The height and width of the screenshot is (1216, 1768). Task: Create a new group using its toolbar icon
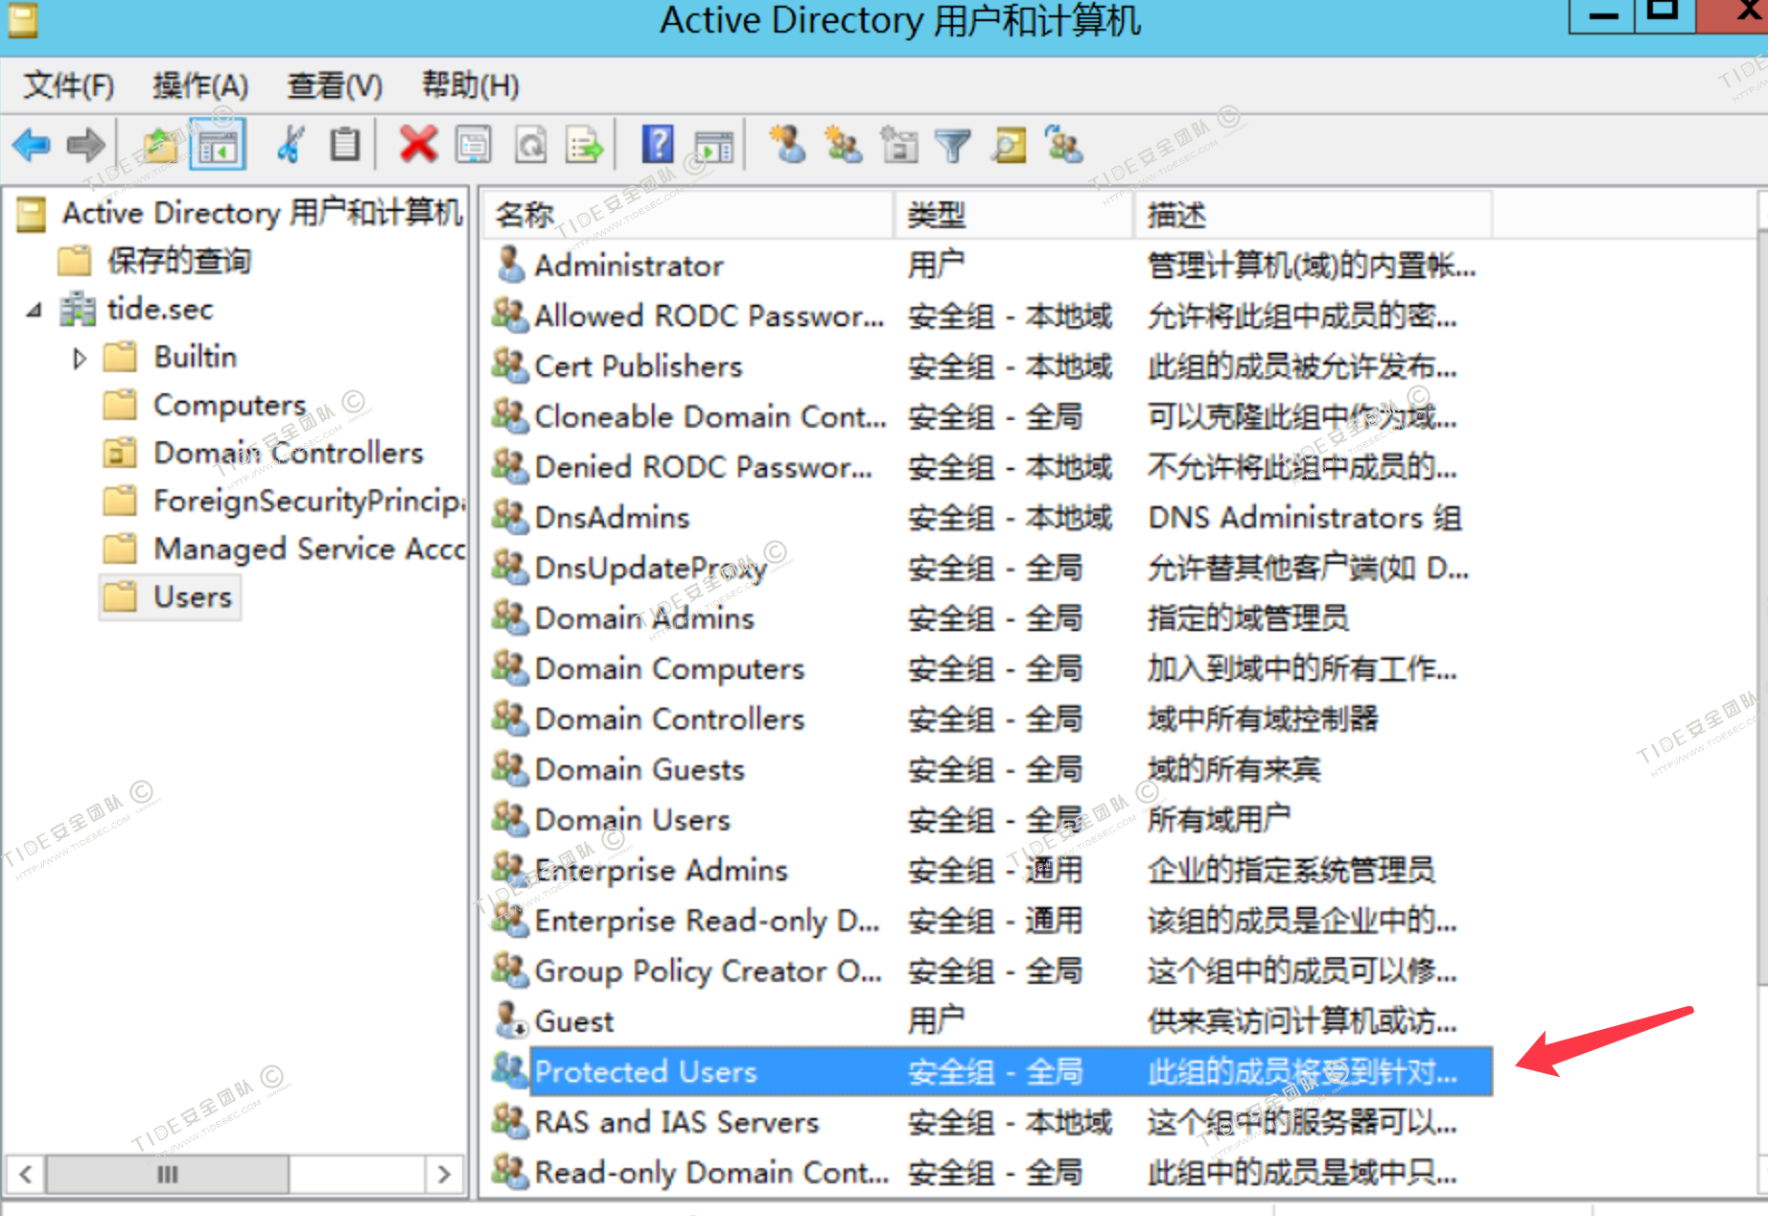pyautogui.click(x=844, y=145)
